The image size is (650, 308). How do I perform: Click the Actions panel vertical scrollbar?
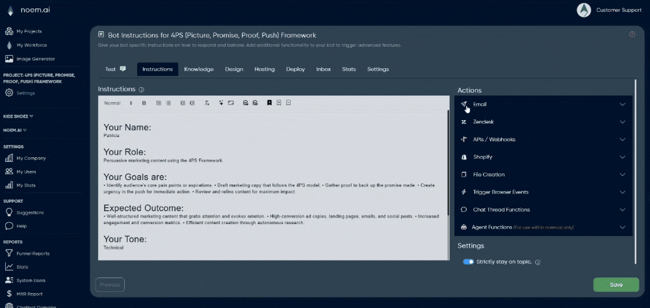point(635,169)
